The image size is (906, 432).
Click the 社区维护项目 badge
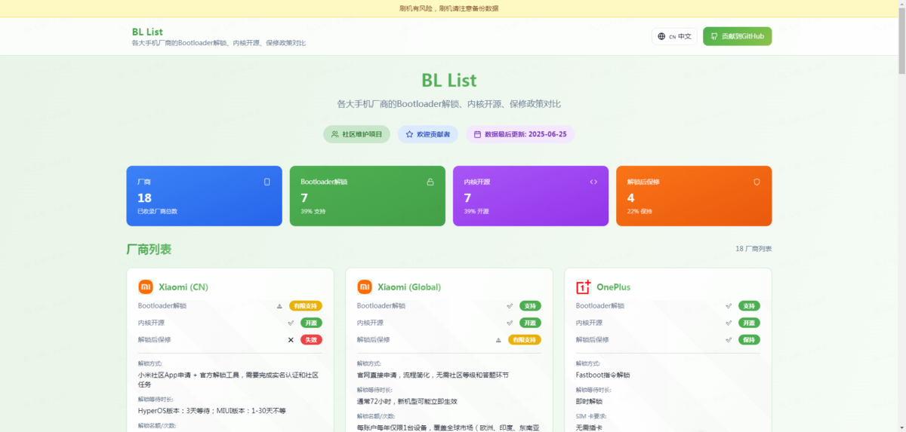pyautogui.click(x=356, y=134)
